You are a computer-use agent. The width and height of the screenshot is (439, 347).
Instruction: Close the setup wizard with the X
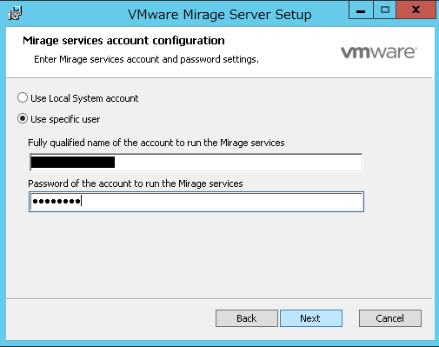[416, 10]
